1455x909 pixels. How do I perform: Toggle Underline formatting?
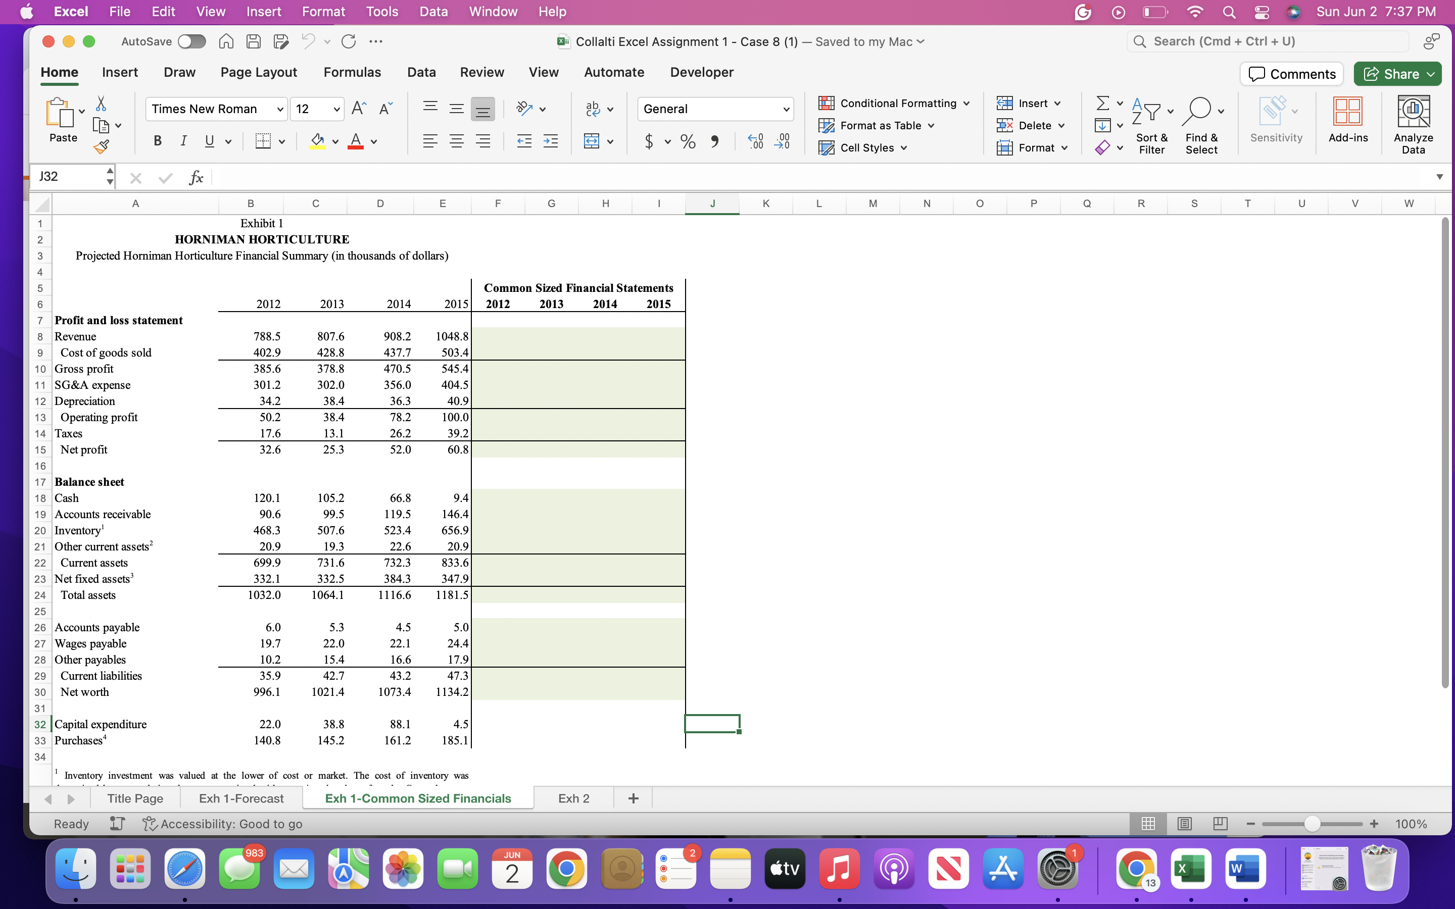tap(209, 141)
